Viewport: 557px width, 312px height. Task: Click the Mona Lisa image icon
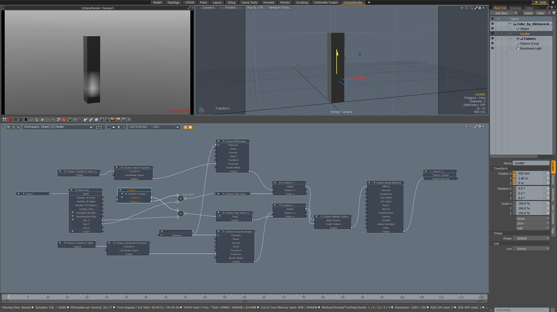(x=113, y=119)
